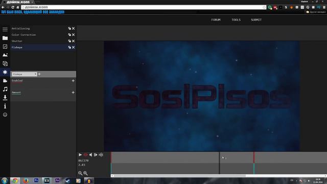This screenshot has height=184, width=327.
Task: Open the landscape image panel icon
Action: [x=5, y=55]
